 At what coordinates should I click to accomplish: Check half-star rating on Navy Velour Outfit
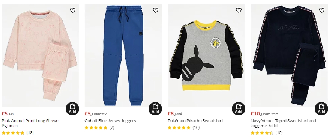click(267, 133)
